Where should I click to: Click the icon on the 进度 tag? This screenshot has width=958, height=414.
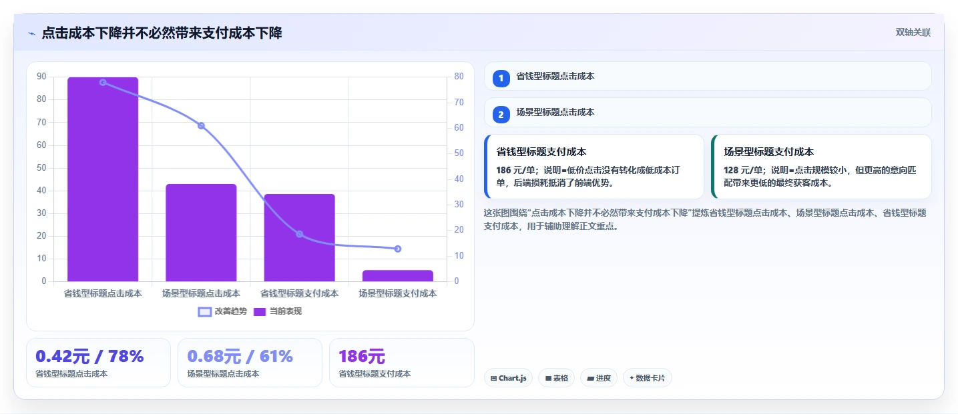tap(590, 378)
